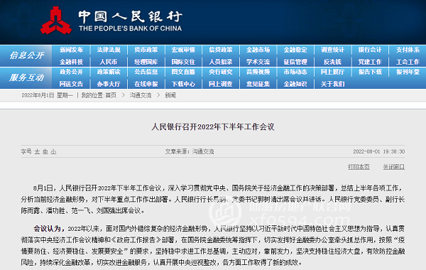Go to the 下载中心 page
This screenshot has width=426, height=270.
coord(183,84)
